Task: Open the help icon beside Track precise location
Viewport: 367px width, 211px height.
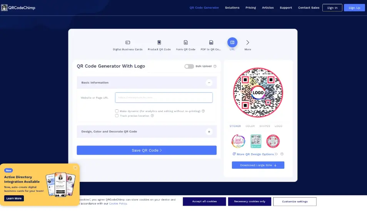Action: point(152,116)
